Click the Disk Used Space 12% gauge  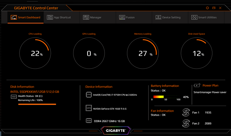[x=197, y=53]
